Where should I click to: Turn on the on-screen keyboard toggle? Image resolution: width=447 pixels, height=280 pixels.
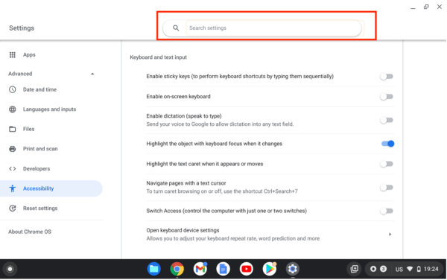point(387,97)
